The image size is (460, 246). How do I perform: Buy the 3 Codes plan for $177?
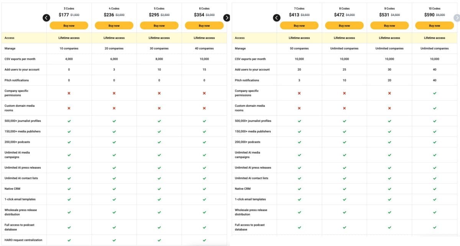click(x=69, y=26)
